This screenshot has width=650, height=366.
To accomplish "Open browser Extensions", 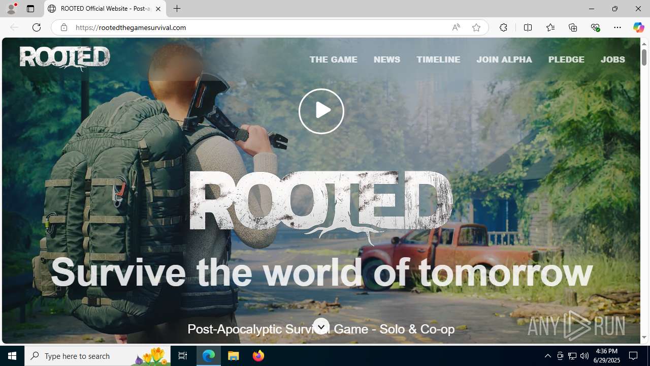I will [503, 27].
